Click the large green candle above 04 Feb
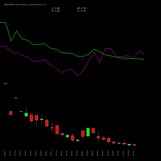161x161 pixels. (x=88, y=132)
